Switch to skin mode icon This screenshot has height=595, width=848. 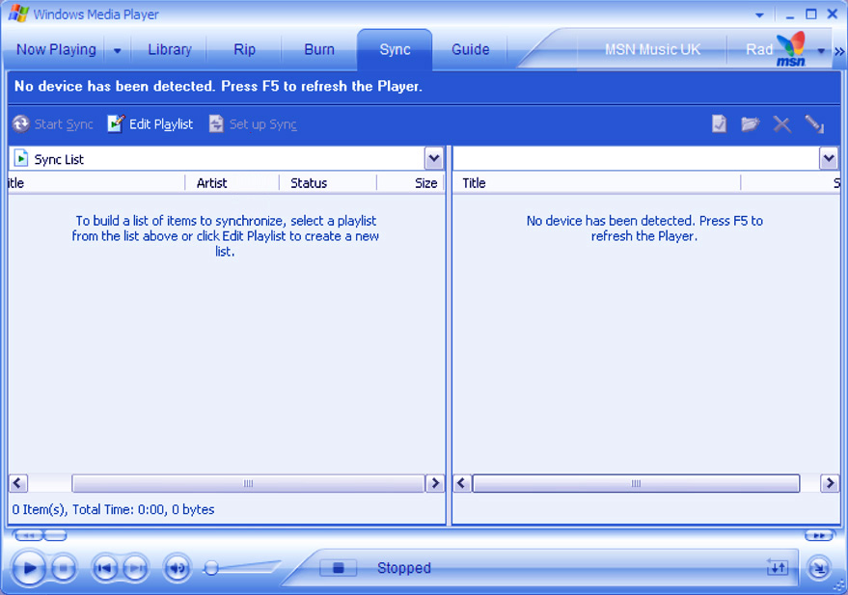coord(819,568)
